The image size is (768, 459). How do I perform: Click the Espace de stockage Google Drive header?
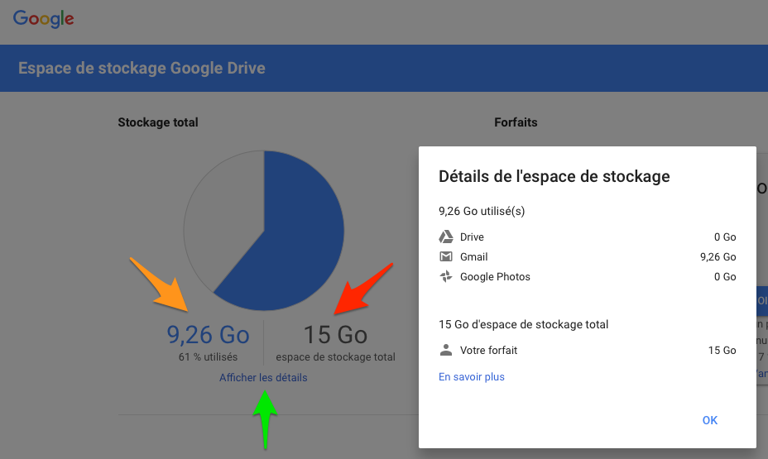[142, 68]
